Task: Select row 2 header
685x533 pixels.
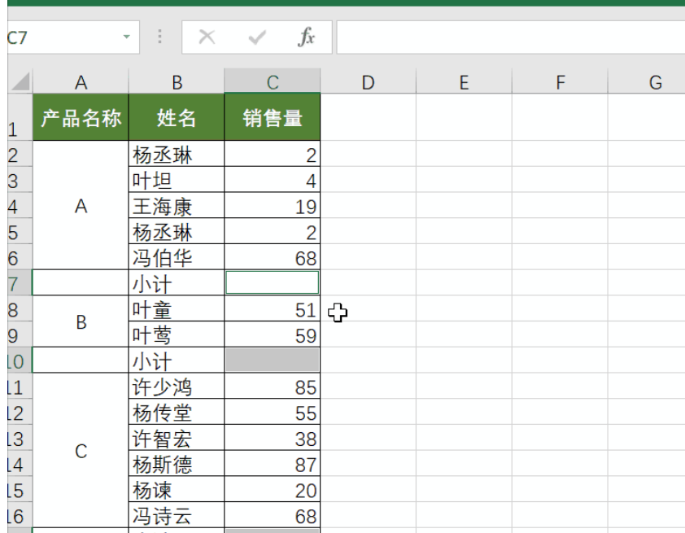Action: point(20,154)
